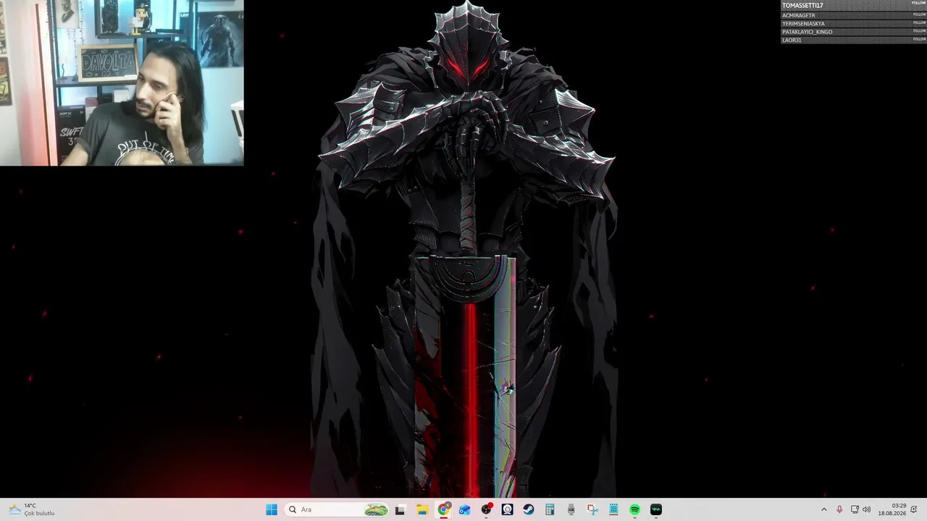The image size is (927, 521).
Task: Select the TOMASSETTI17 username
Action: 802,6
